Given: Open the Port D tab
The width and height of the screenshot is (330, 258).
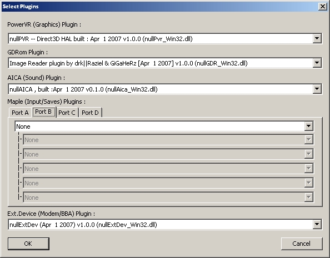Looking at the screenshot, I should [91, 113].
